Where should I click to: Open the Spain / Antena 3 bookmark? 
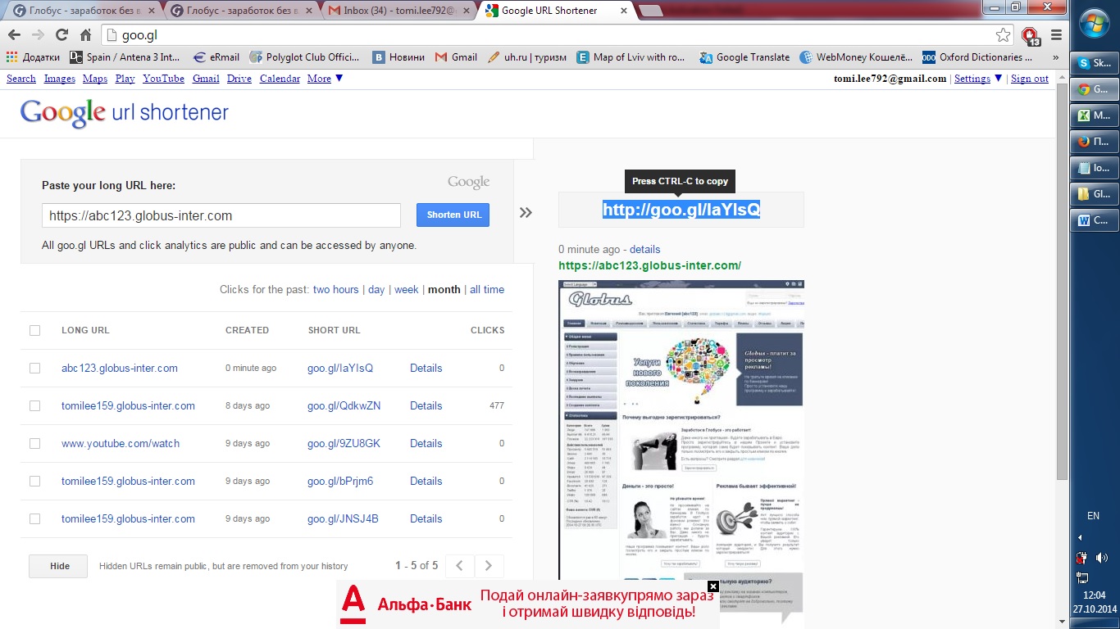[125, 57]
